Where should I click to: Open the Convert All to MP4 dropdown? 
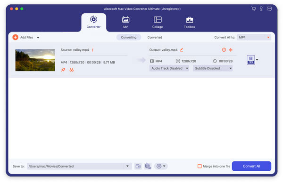coord(254,37)
